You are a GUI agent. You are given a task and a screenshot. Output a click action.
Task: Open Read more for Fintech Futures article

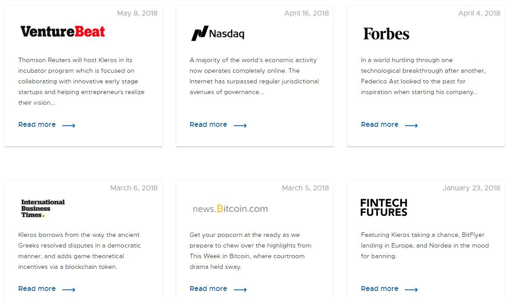pos(379,289)
